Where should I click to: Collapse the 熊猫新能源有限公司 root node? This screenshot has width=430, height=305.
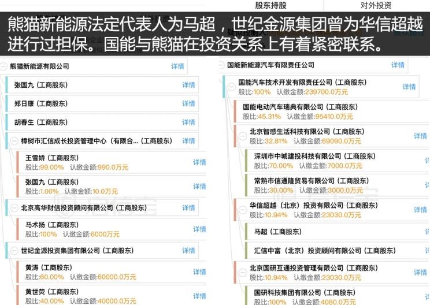3,66
